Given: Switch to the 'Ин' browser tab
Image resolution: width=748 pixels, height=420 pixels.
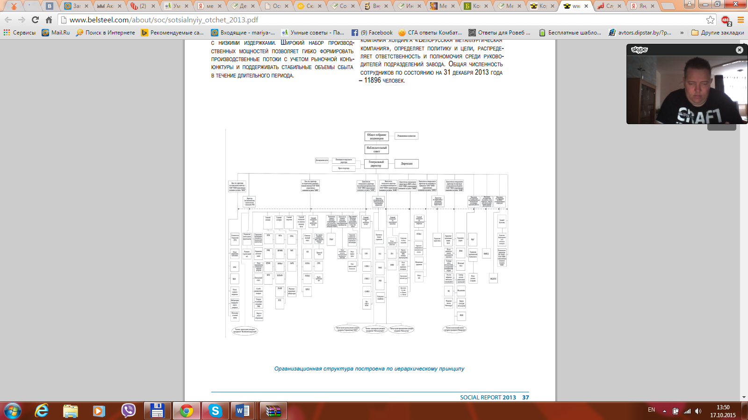Looking at the screenshot, I should [x=409, y=6].
